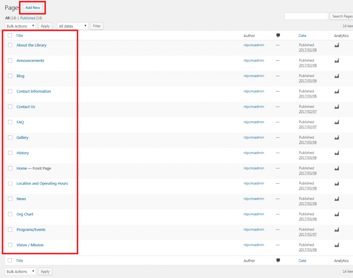This screenshot has height=278, width=353.
Task: Open the Home page title link
Action: (22, 168)
